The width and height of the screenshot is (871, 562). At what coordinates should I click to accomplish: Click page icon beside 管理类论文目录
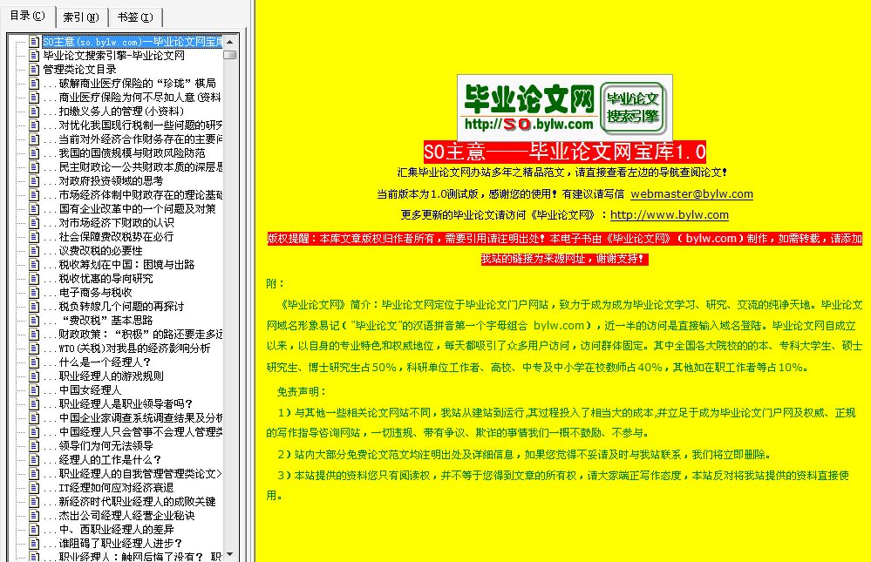tap(35, 70)
